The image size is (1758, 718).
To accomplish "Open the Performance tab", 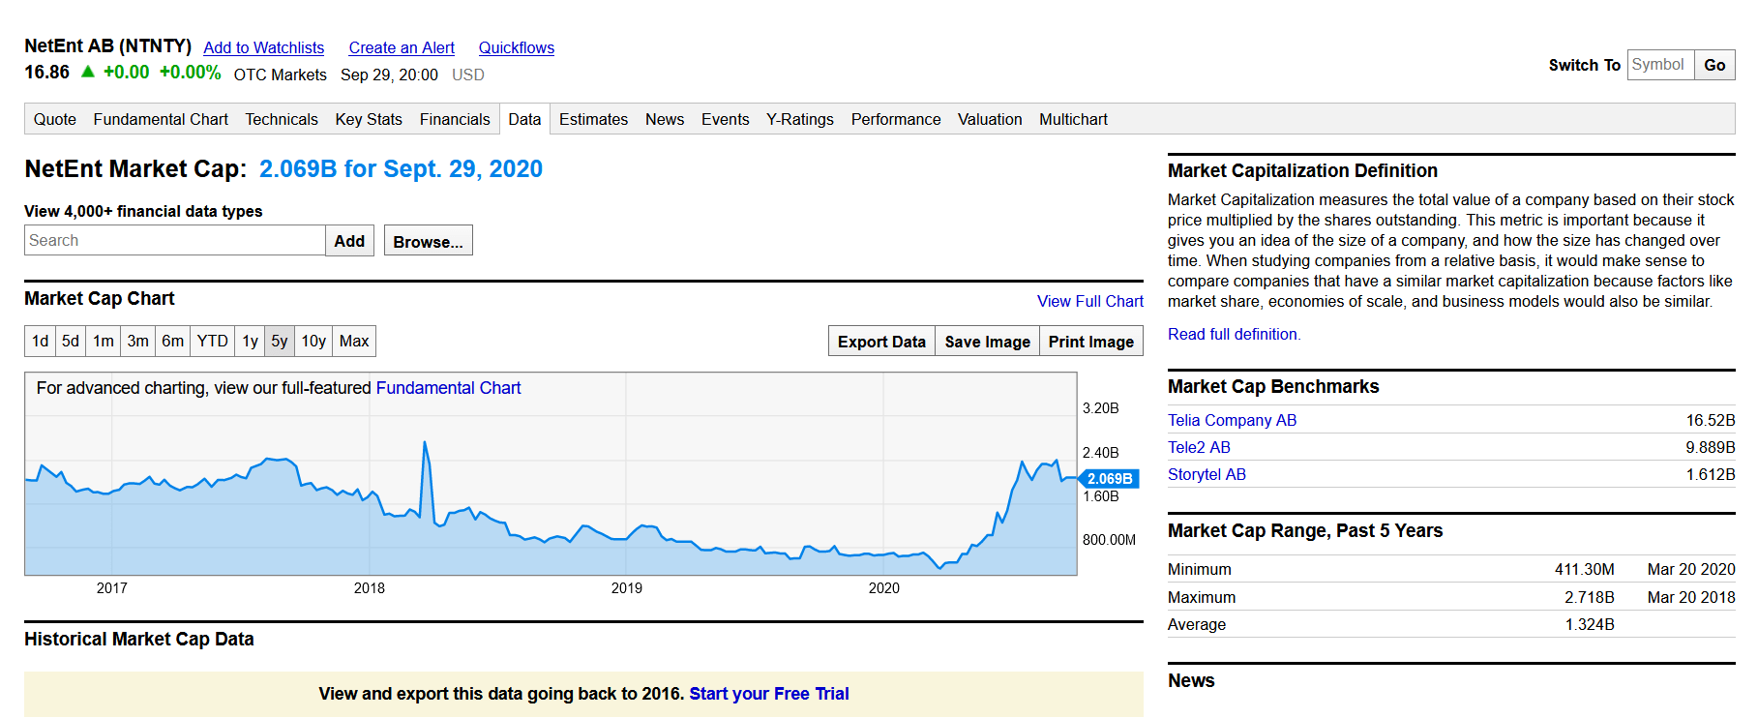I will [896, 119].
